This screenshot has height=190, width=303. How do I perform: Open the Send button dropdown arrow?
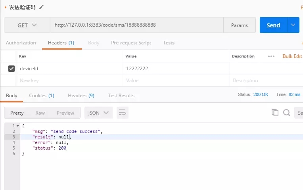(x=293, y=25)
